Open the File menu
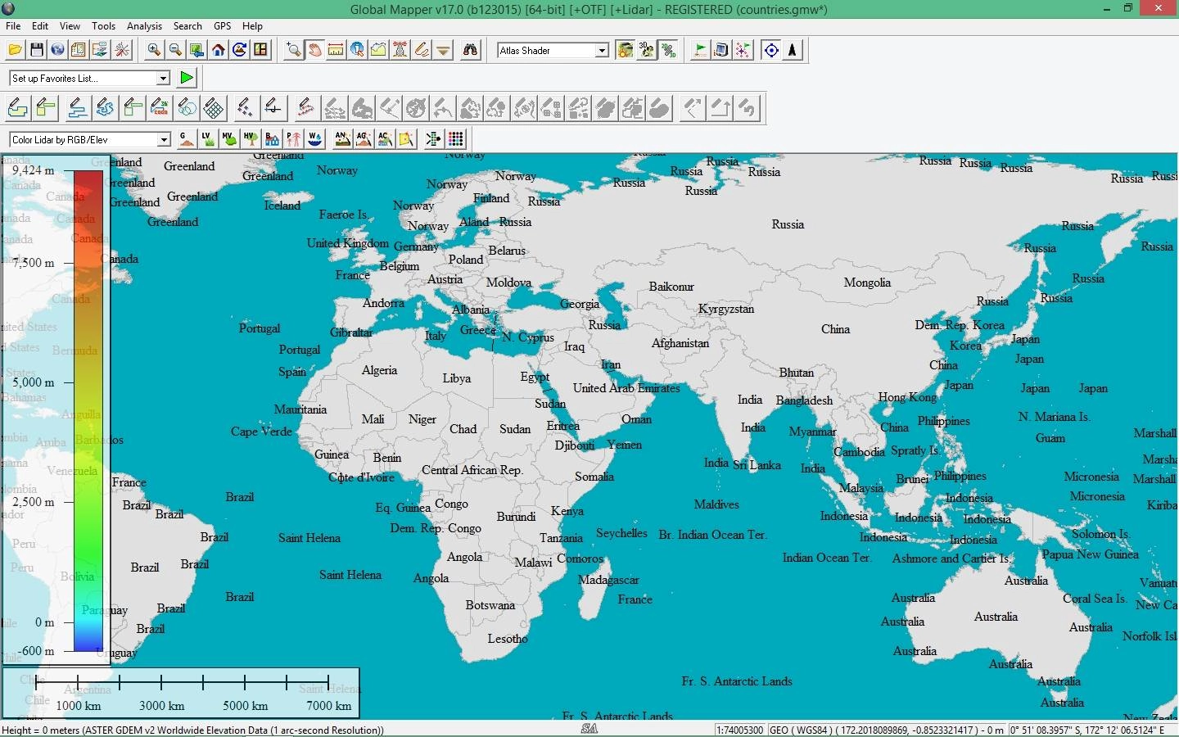1179x737 pixels. coord(13,26)
